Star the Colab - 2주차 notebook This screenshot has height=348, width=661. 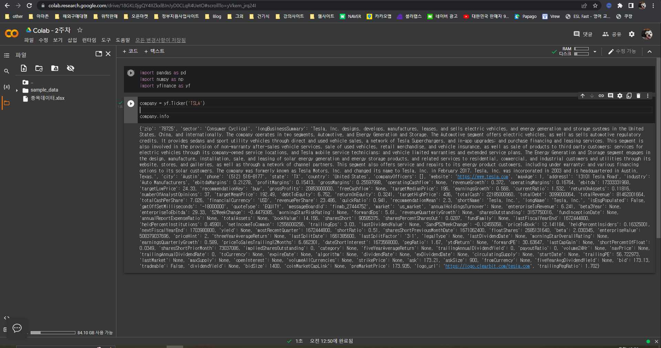tap(80, 30)
